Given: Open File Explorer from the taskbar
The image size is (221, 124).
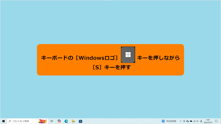Looking at the screenshot, I should coord(74,121).
